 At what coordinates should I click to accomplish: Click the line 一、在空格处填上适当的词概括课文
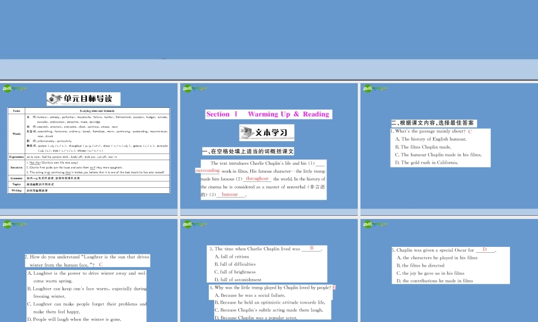pyautogui.click(x=248, y=151)
